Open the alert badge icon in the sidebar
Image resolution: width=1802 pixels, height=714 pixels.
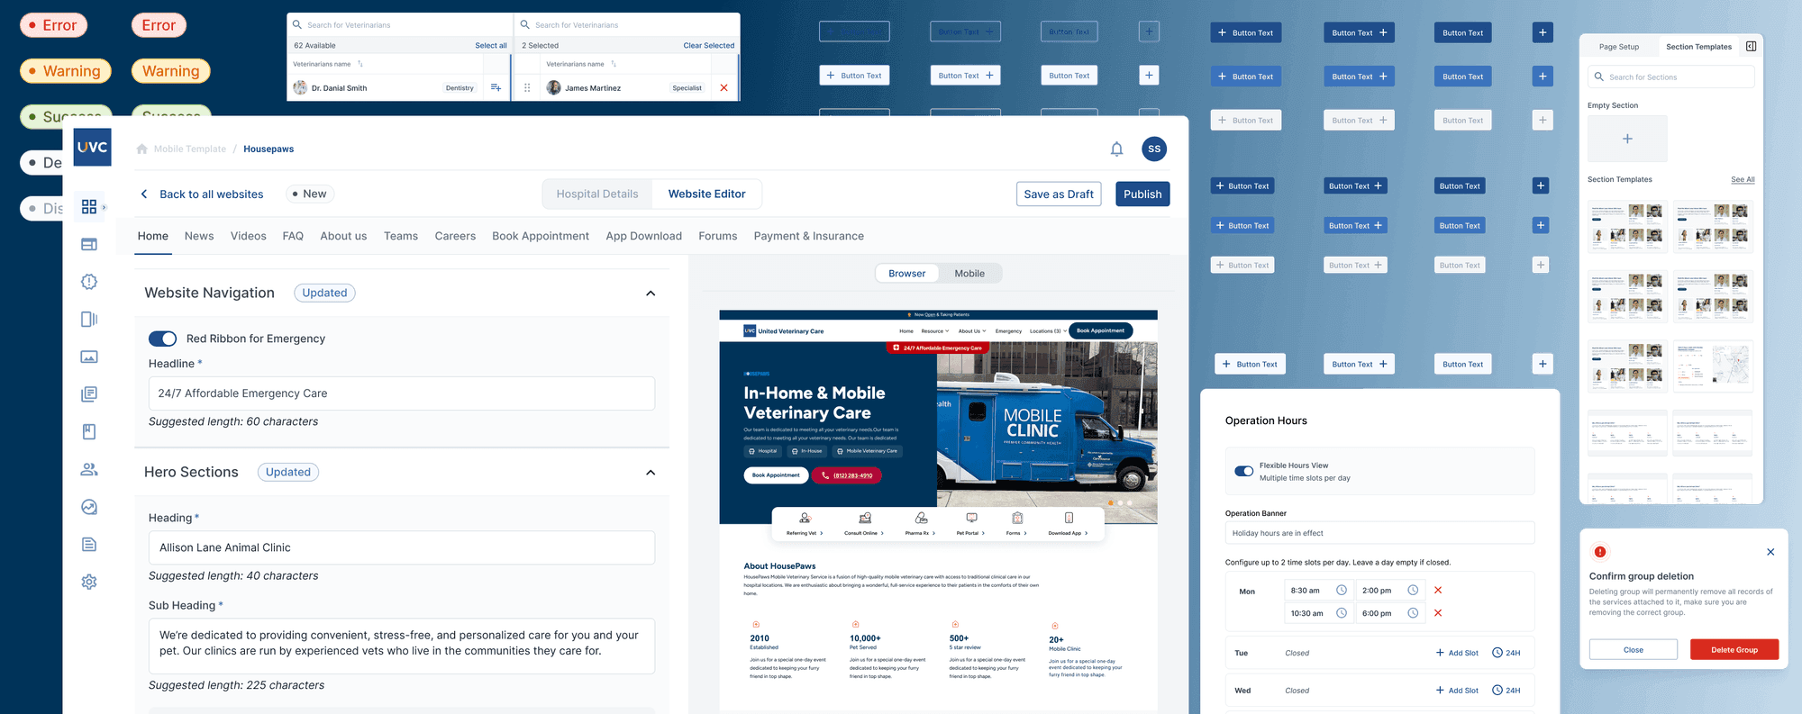pos(89,282)
